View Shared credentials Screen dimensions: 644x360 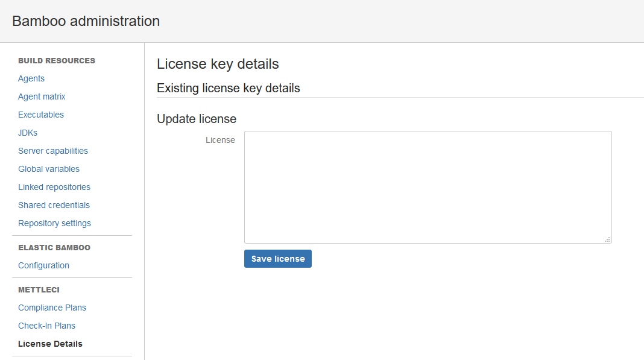click(54, 205)
